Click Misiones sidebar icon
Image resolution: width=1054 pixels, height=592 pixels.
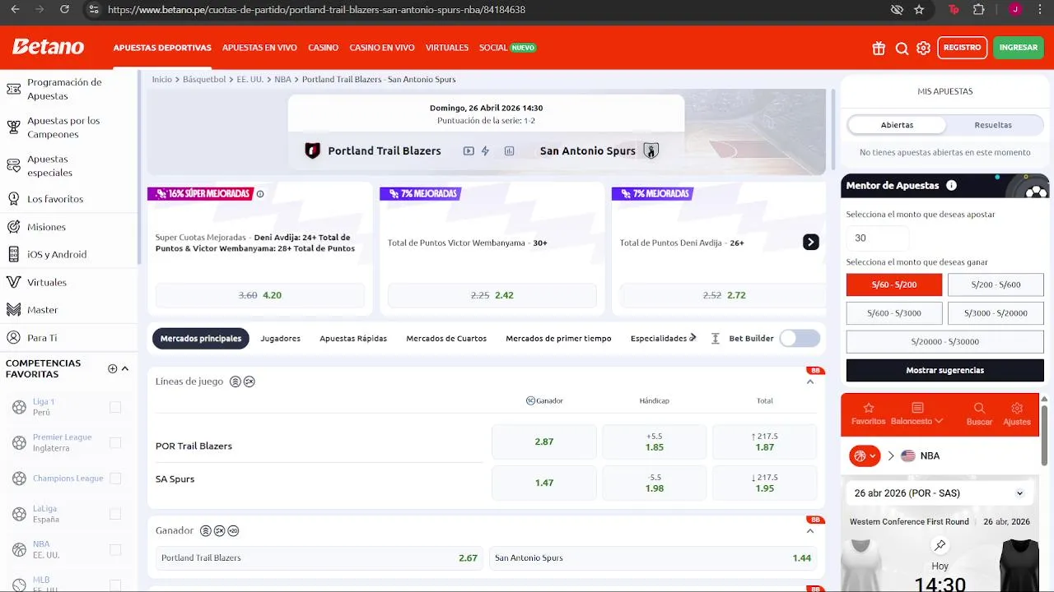point(13,227)
